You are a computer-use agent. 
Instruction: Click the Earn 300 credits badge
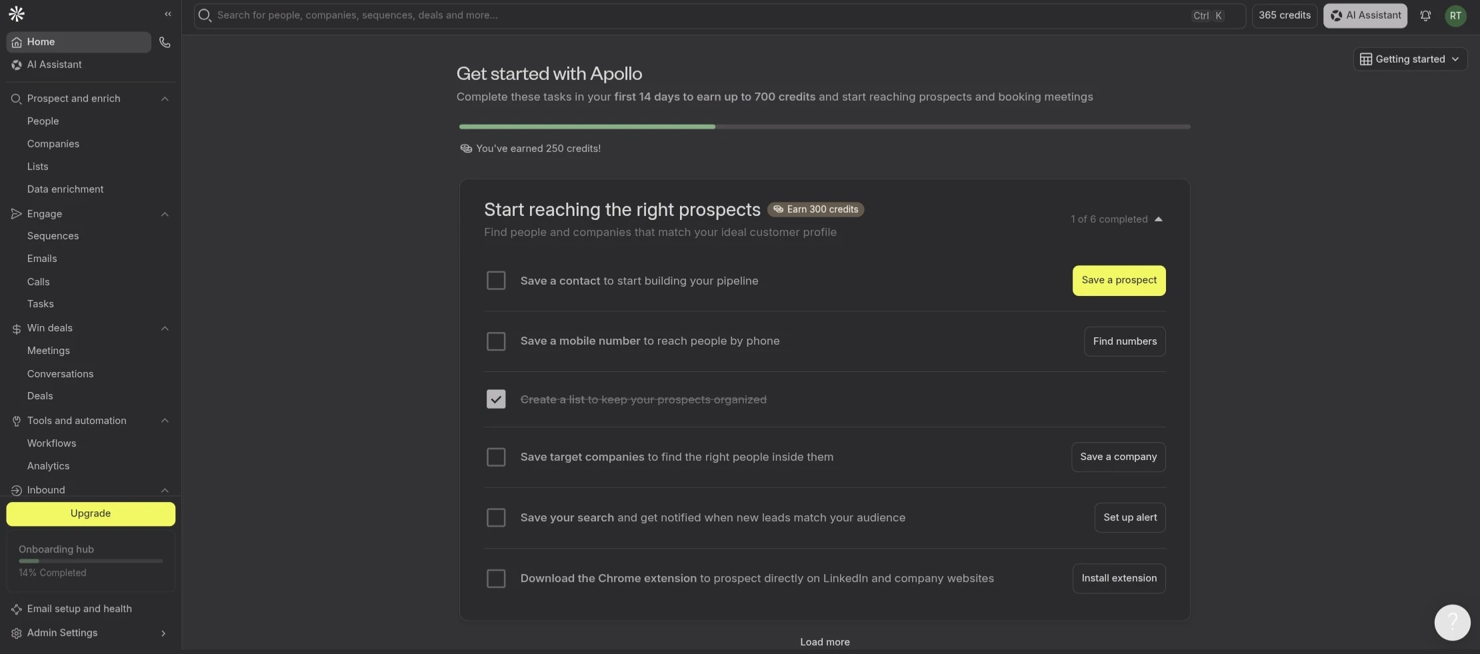[x=815, y=209]
